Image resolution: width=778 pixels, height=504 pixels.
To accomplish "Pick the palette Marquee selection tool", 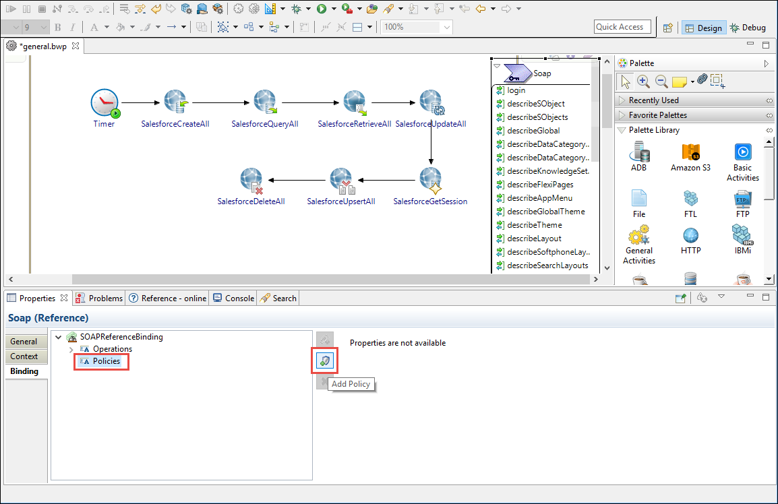I will pos(717,81).
